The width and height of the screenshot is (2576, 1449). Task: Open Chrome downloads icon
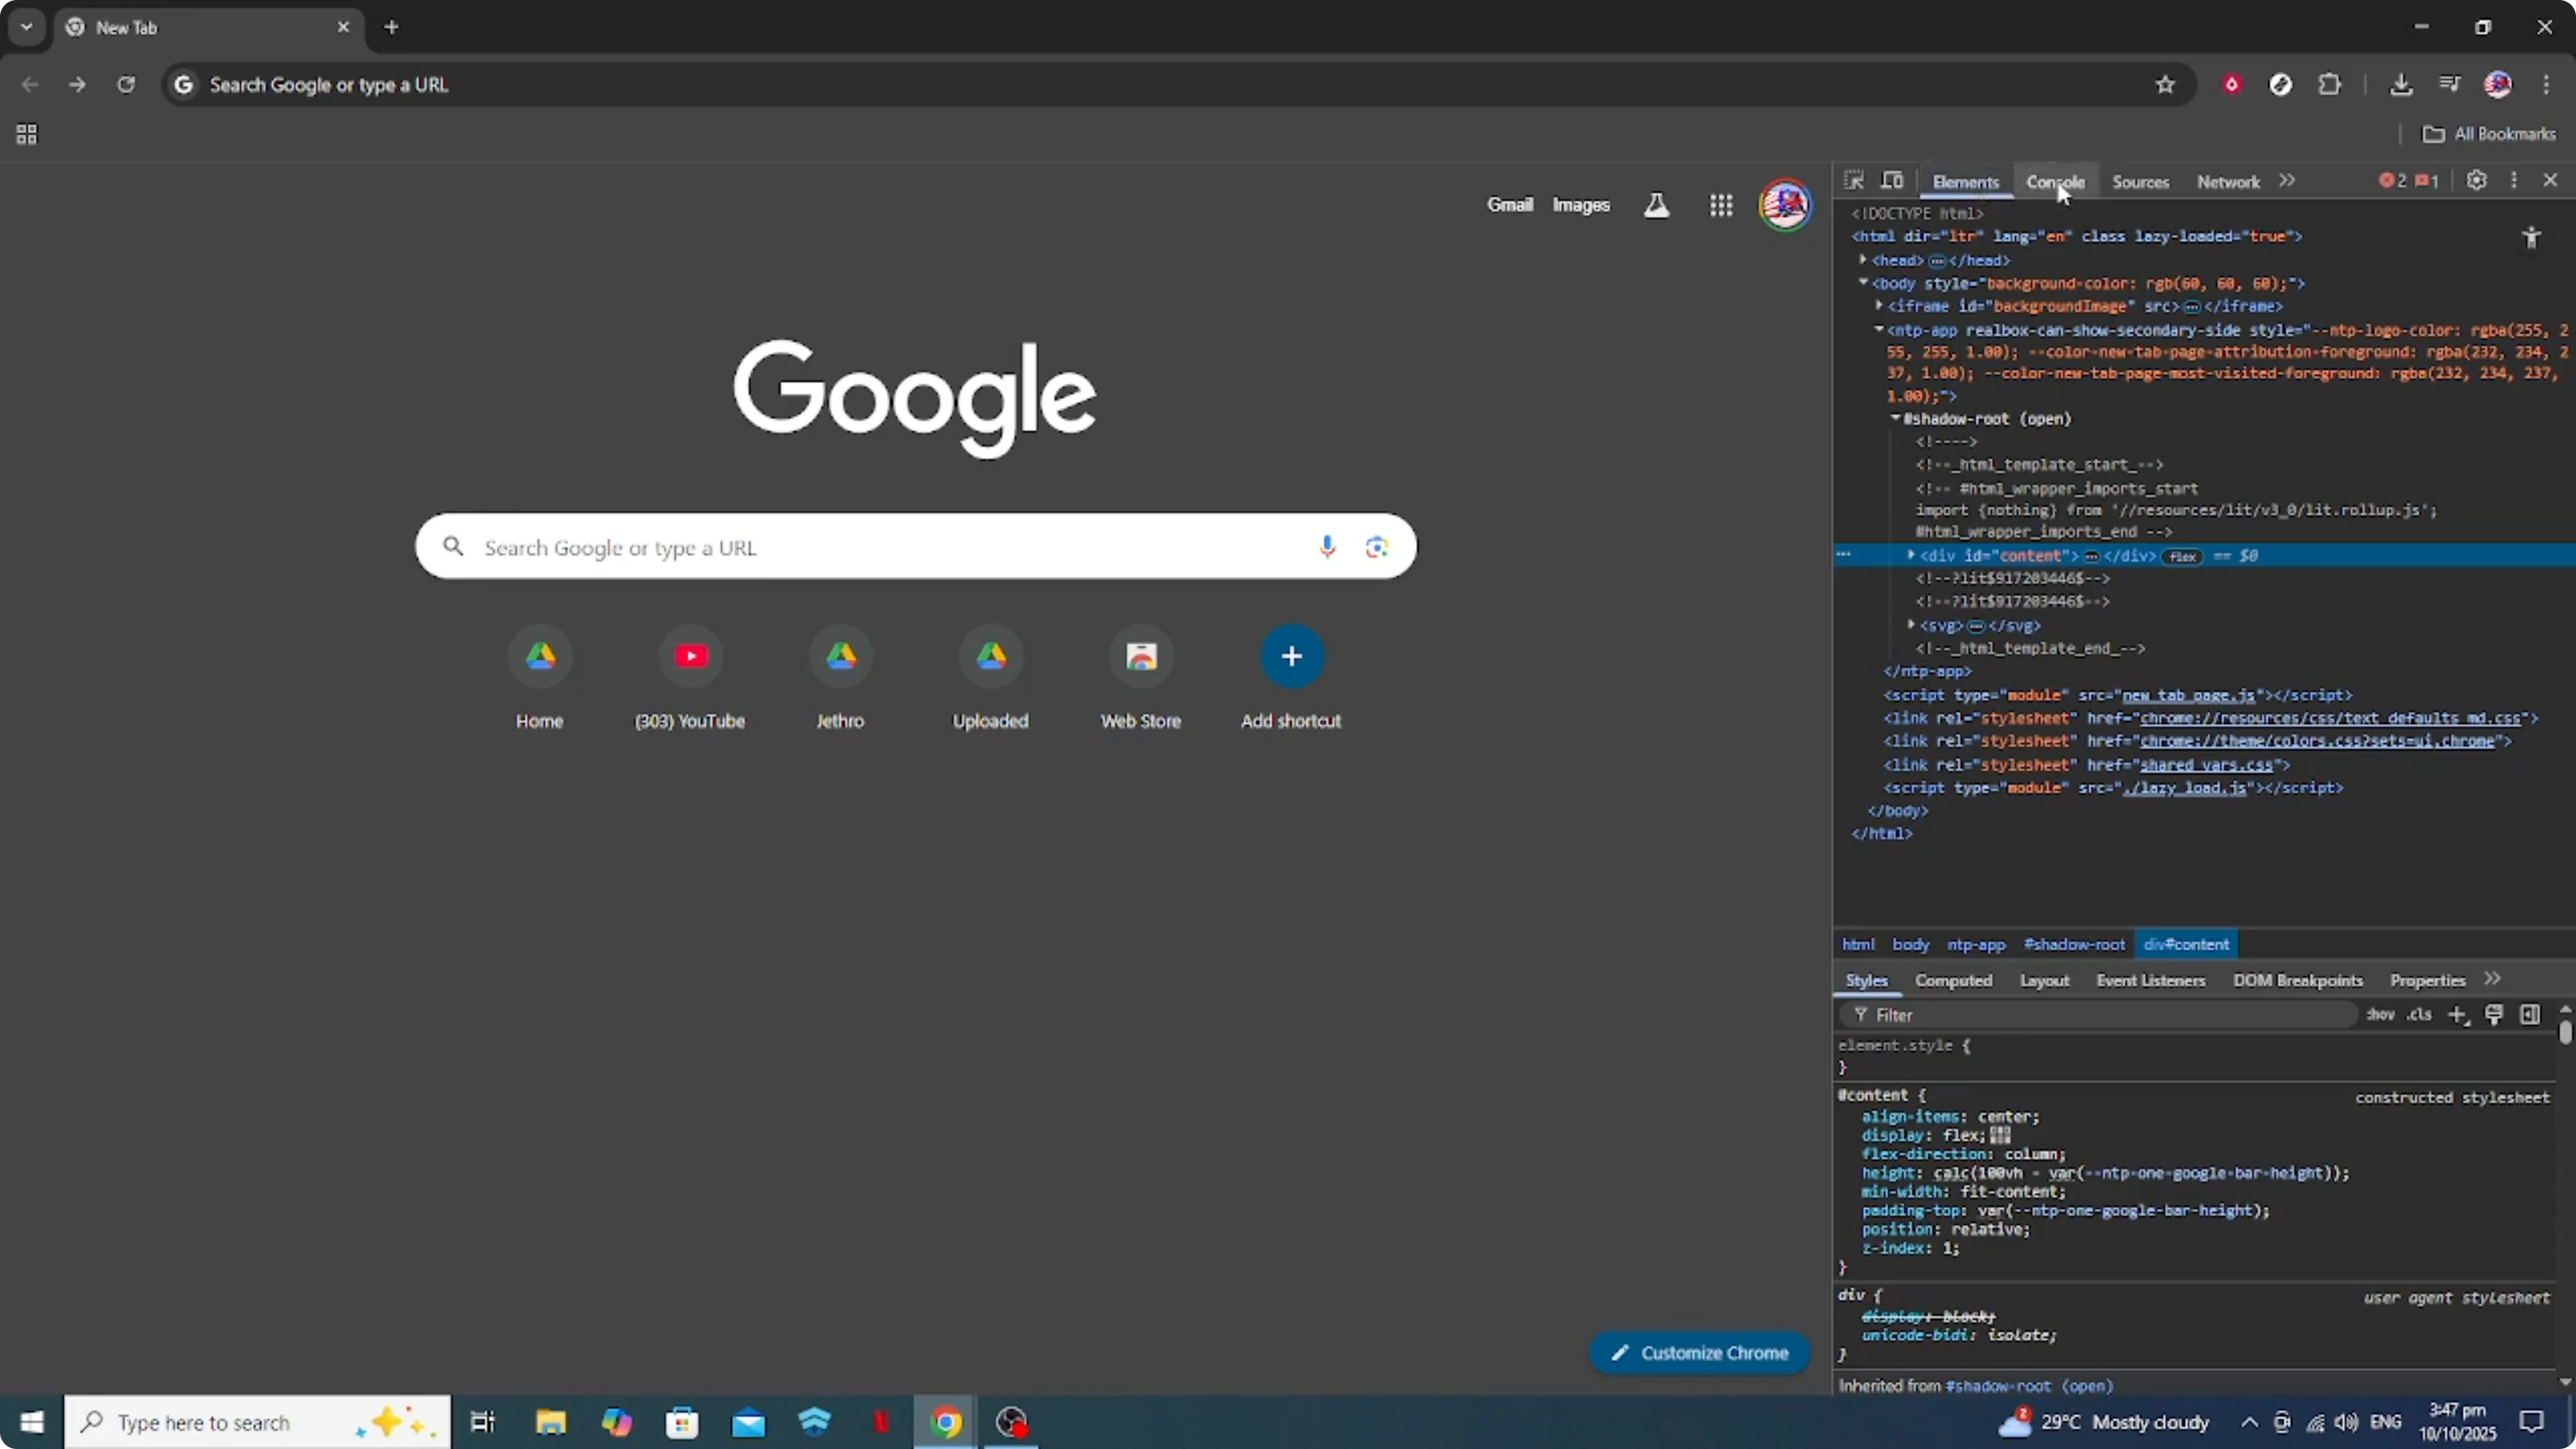click(2401, 85)
